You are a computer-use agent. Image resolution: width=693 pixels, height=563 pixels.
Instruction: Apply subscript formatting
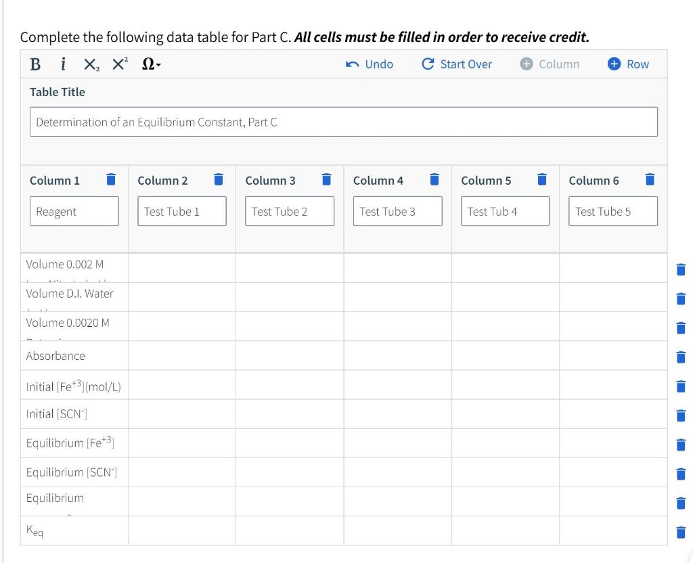[x=91, y=64]
